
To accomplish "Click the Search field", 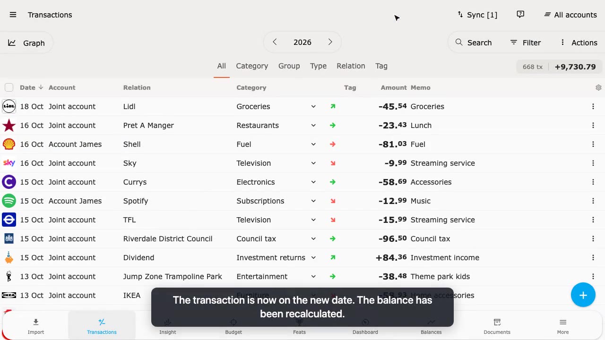I will (474, 42).
